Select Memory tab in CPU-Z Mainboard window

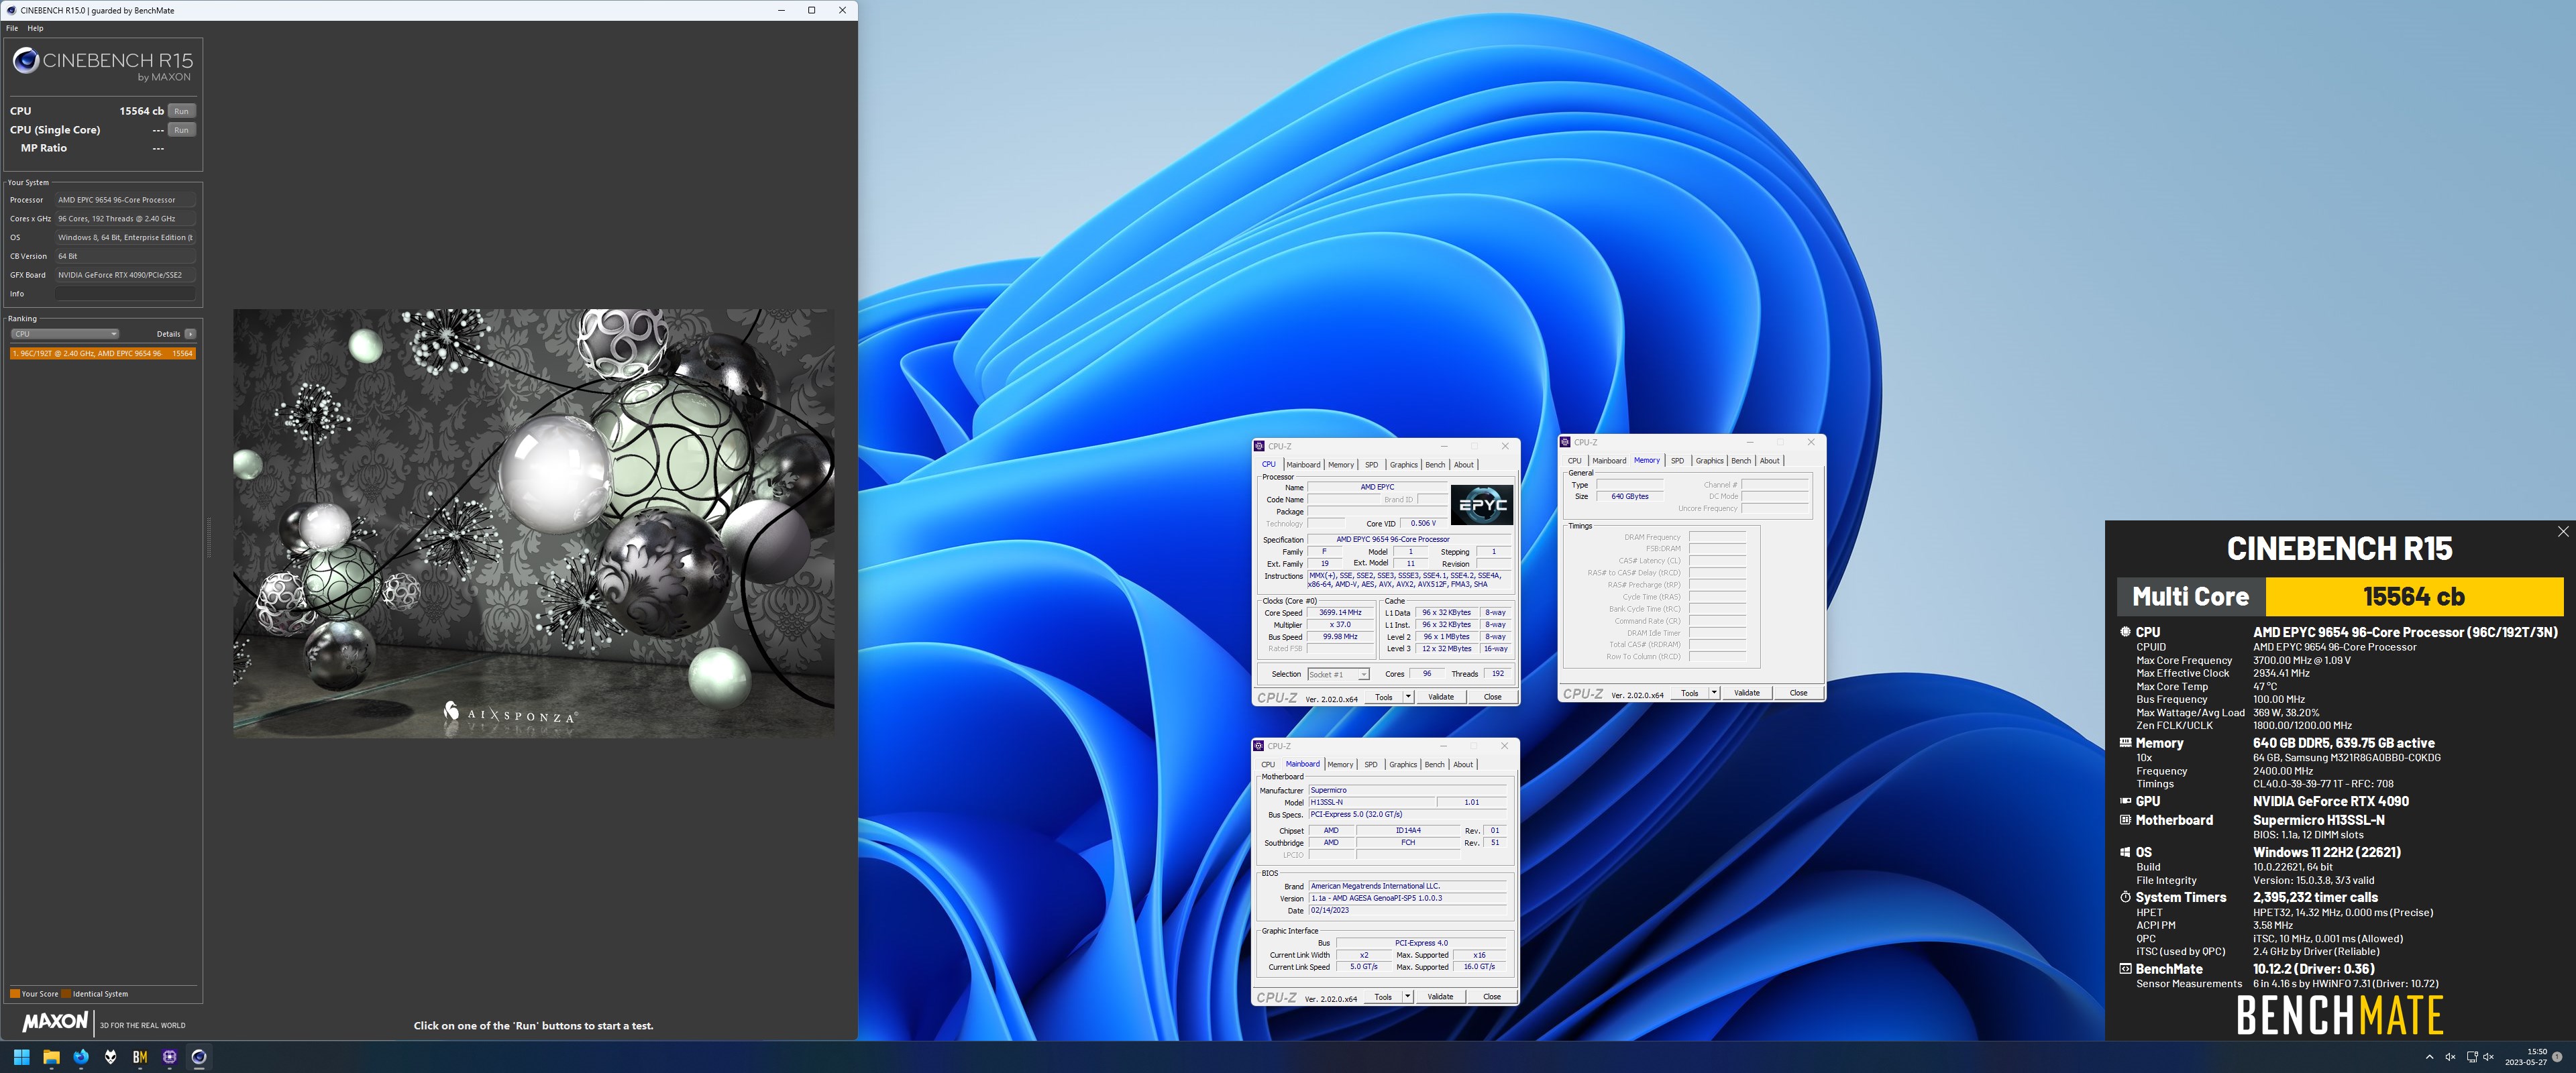pyautogui.click(x=1340, y=765)
